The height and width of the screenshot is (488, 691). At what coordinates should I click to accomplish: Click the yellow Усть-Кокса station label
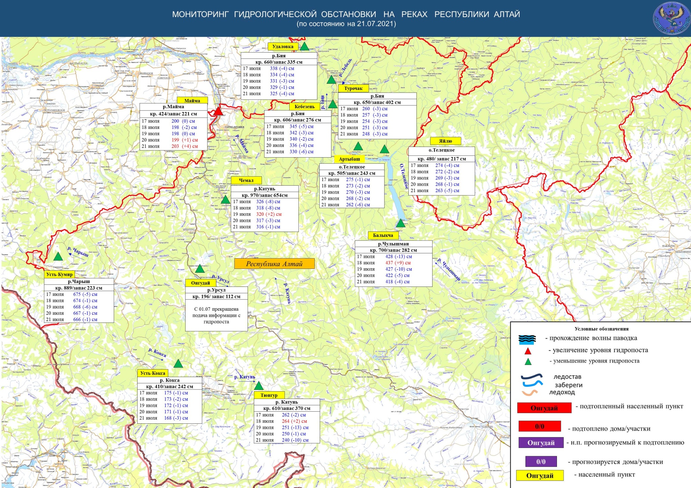pos(153,373)
